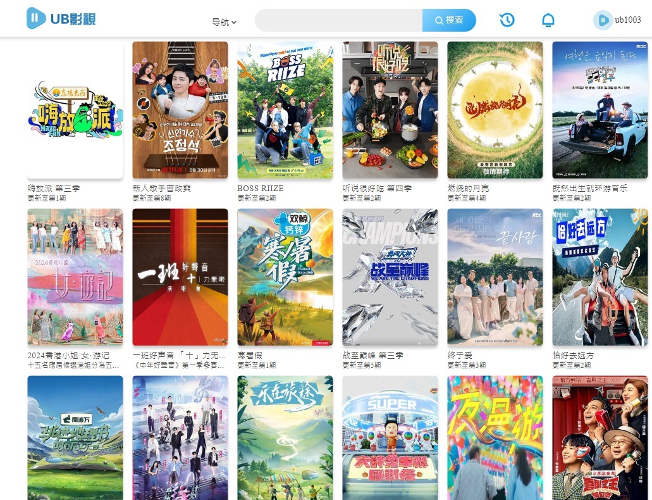This screenshot has height=500, width=652.
Task: Click the UB影視 logo icon
Action: [36, 18]
